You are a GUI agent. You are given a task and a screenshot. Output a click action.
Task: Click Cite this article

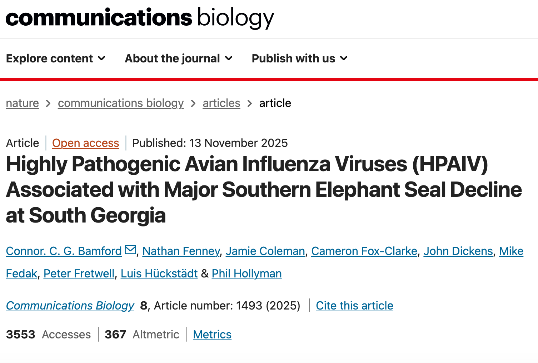(354, 306)
